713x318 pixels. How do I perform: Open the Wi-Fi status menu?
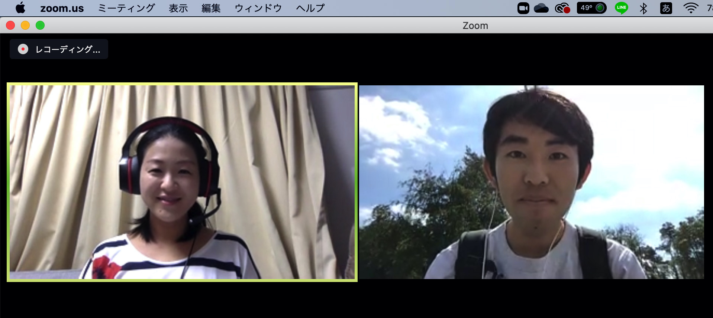coord(690,8)
